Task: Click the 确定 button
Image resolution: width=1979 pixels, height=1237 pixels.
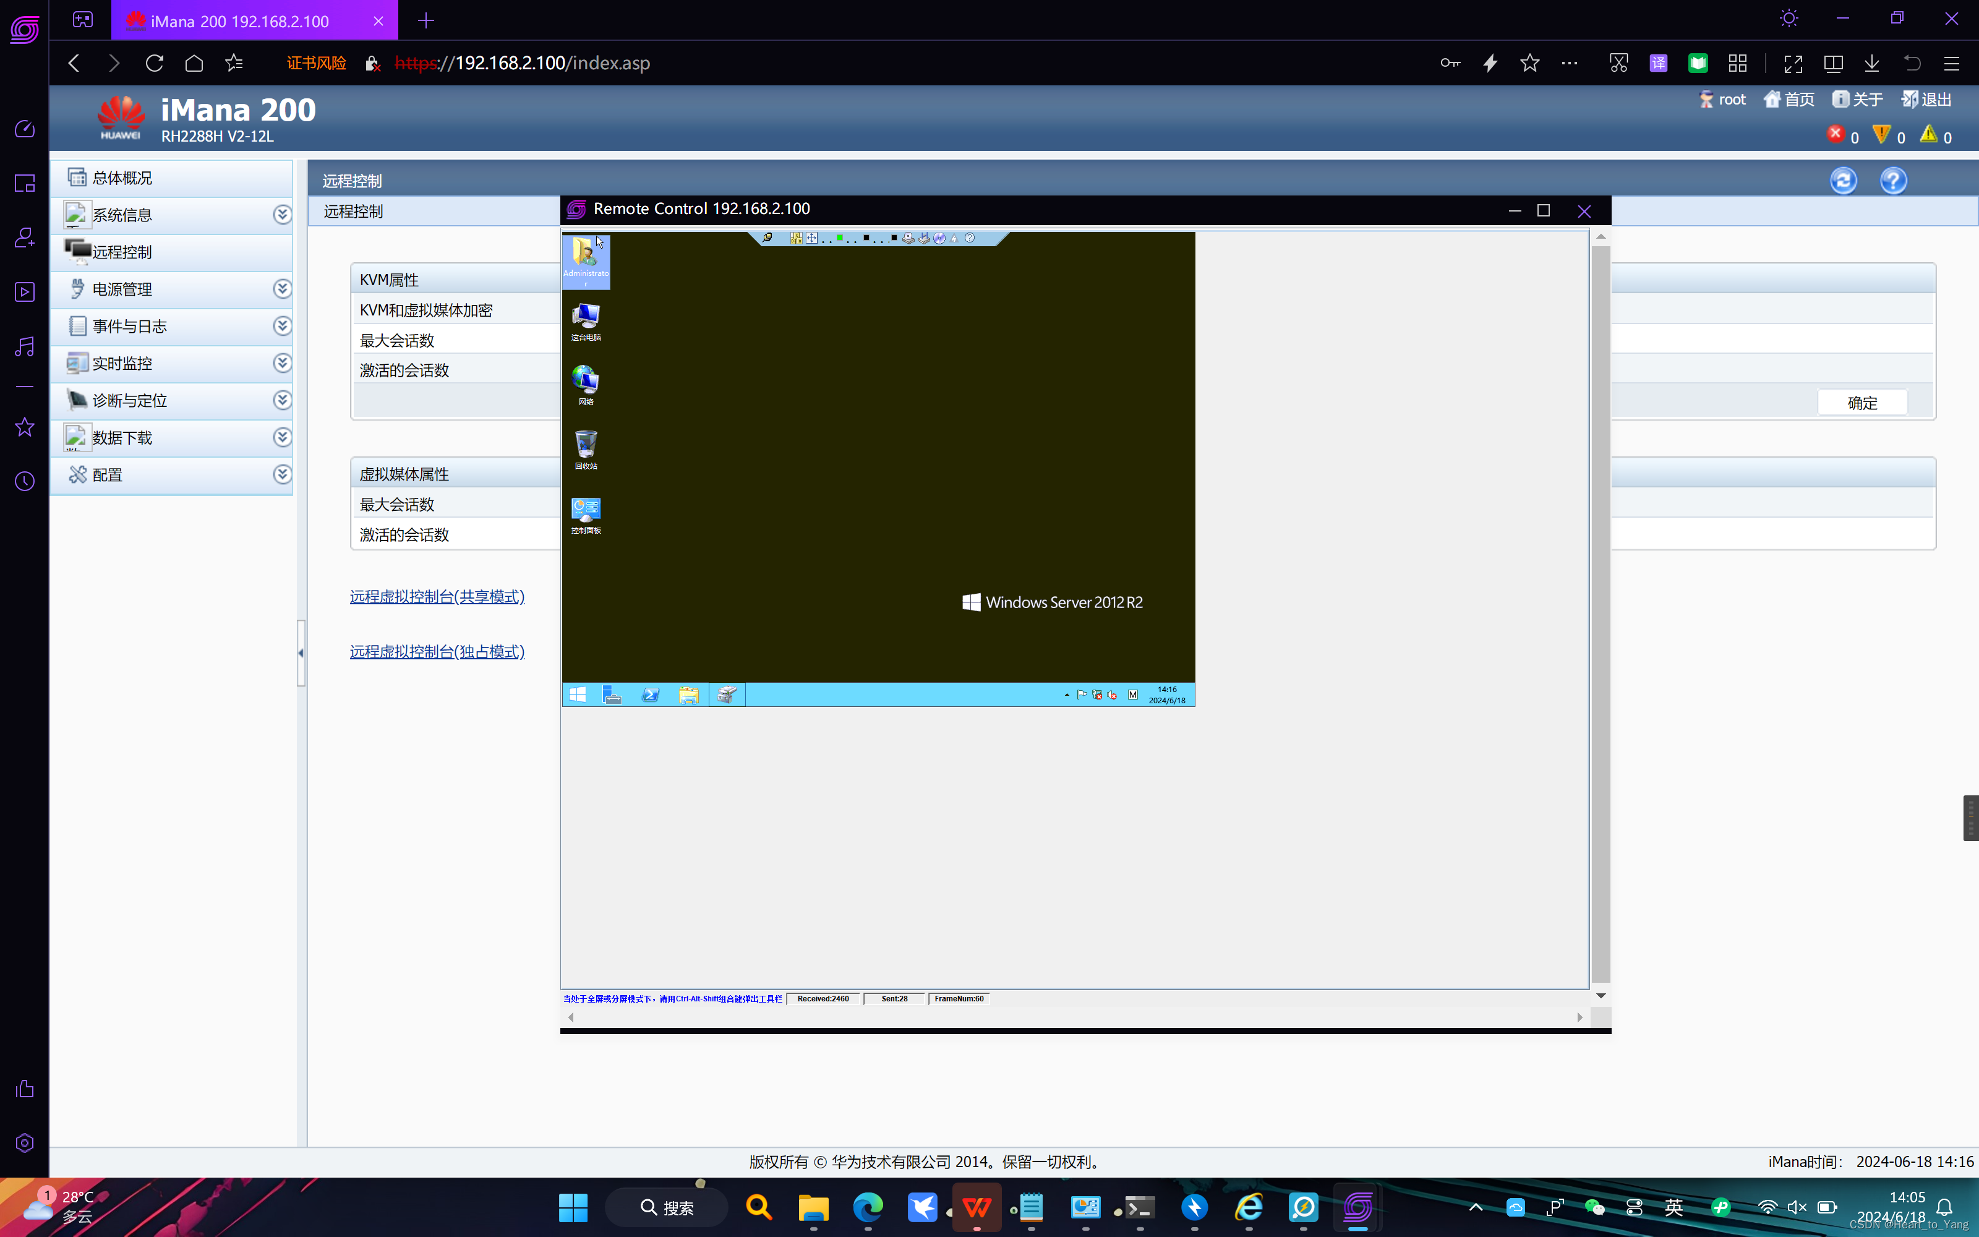Action: (x=1862, y=403)
